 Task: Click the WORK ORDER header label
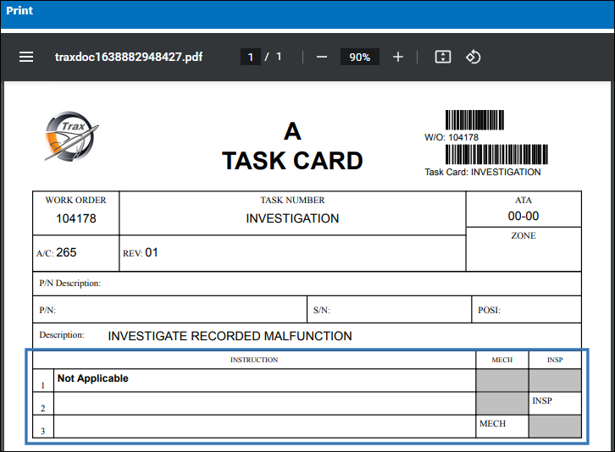[75, 201]
